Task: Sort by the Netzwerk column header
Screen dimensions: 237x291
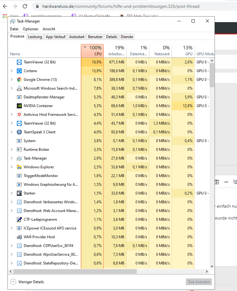Action: pyautogui.click(x=160, y=51)
